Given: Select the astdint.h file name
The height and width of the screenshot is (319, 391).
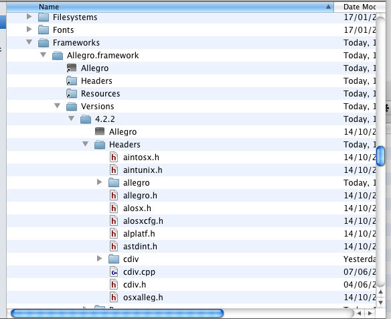Looking at the screenshot, I should tap(140, 247).
